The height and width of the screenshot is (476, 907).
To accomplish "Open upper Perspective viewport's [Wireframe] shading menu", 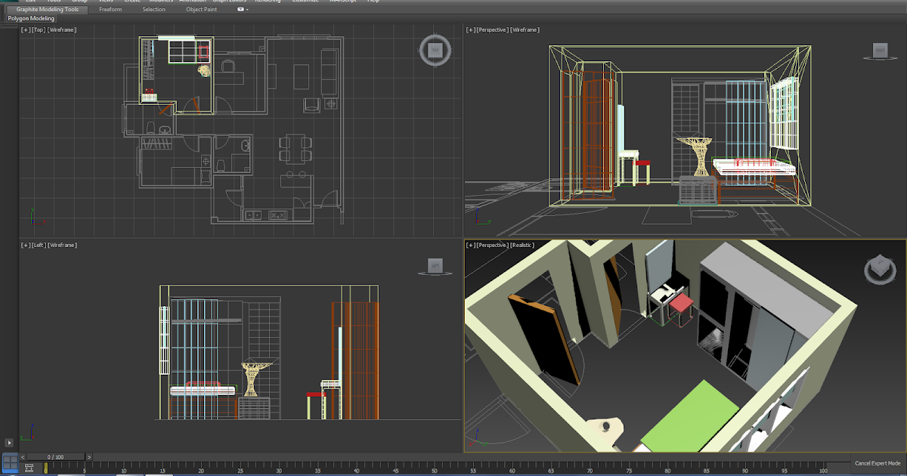I will [x=525, y=29].
